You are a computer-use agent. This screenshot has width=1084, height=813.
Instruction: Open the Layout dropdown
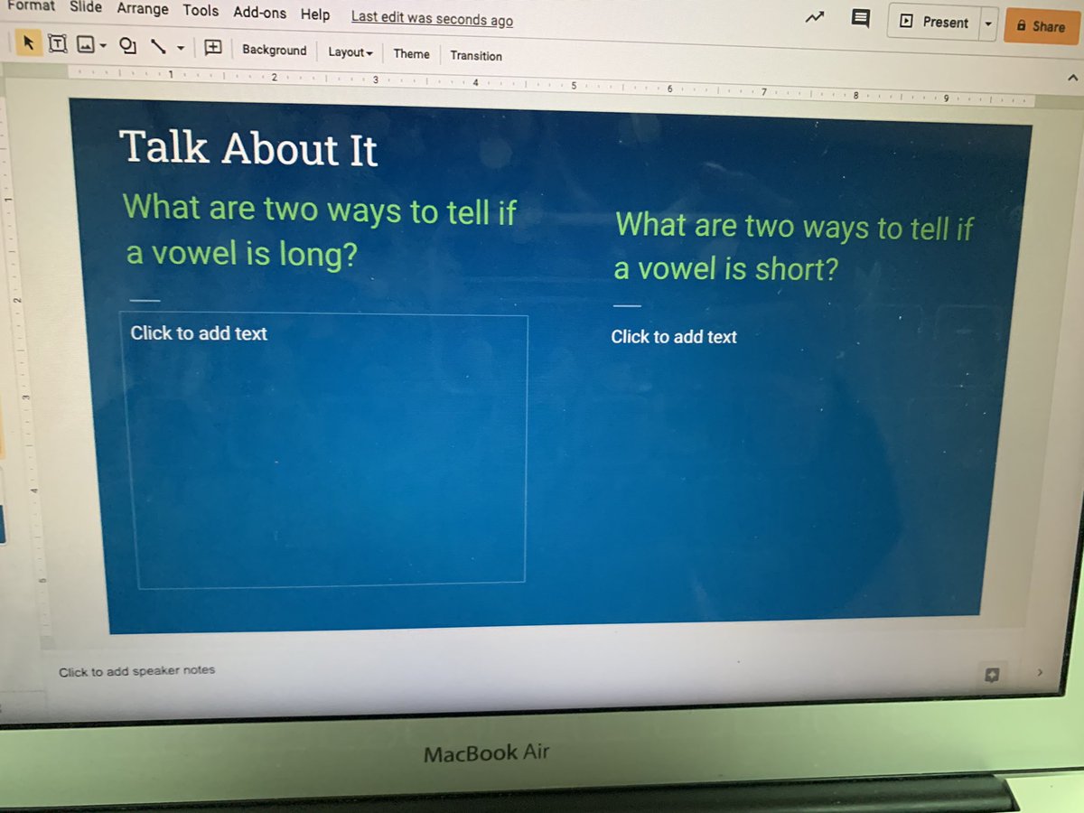tap(350, 52)
